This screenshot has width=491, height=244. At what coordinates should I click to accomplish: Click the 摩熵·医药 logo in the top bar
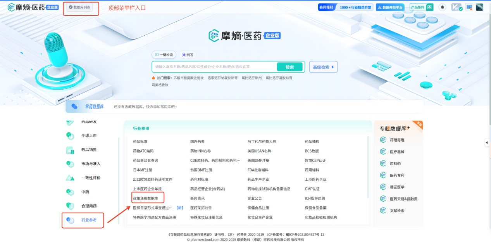tap(33, 7)
